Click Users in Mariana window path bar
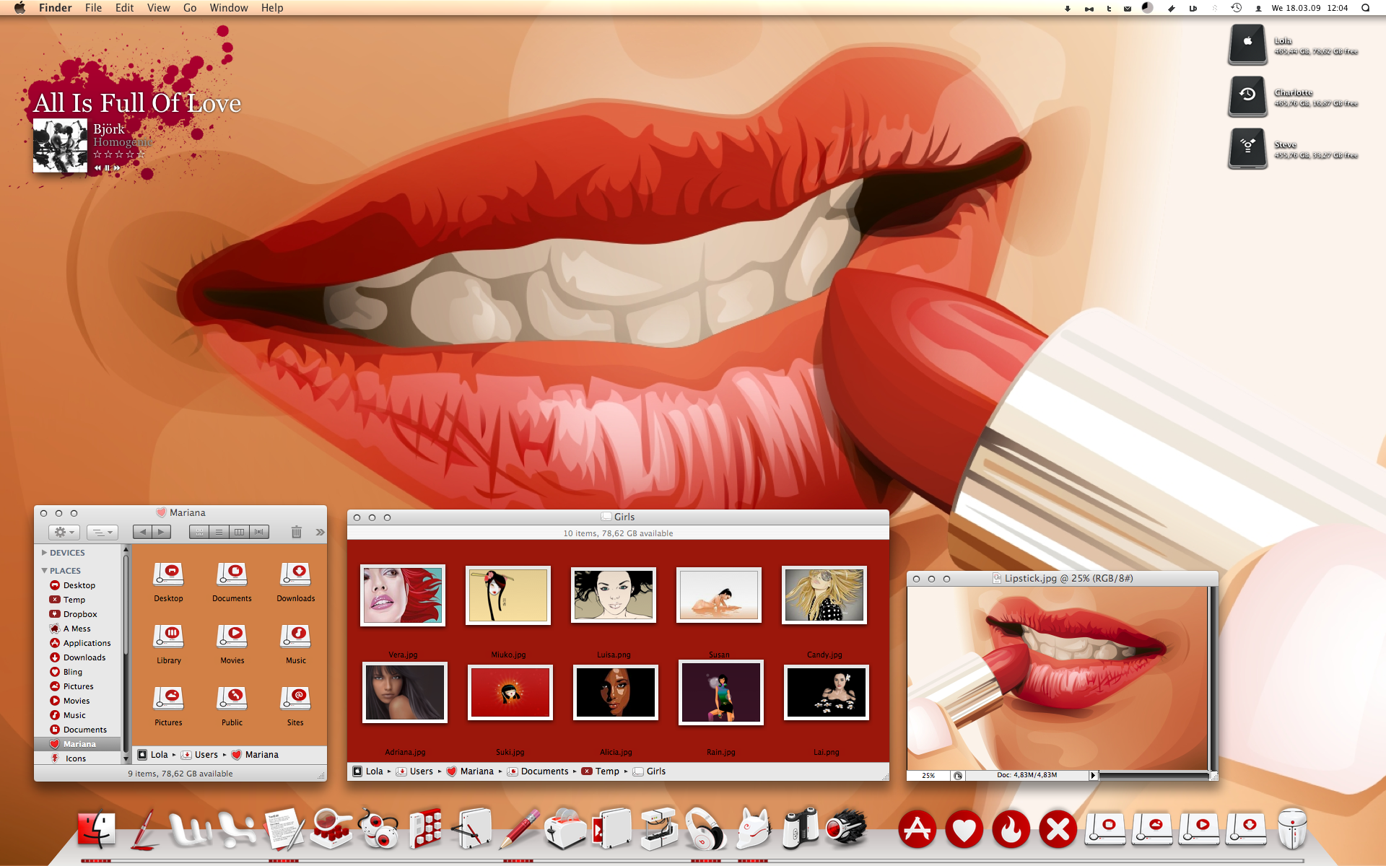1386x866 pixels. click(x=199, y=755)
